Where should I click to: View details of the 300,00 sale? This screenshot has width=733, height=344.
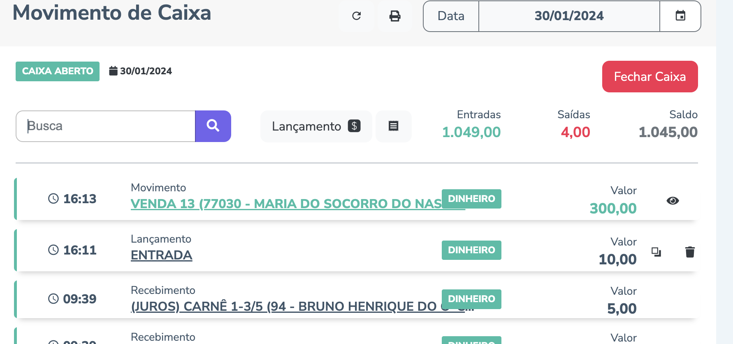click(x=673, y=201)
